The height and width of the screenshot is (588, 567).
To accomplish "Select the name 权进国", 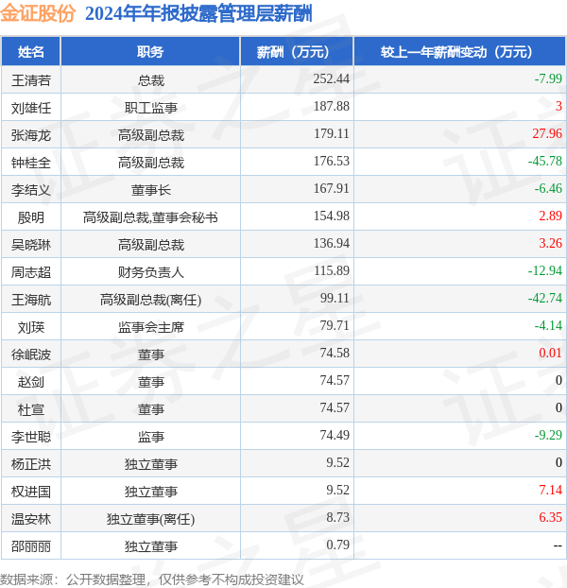I will coord(31,492).
